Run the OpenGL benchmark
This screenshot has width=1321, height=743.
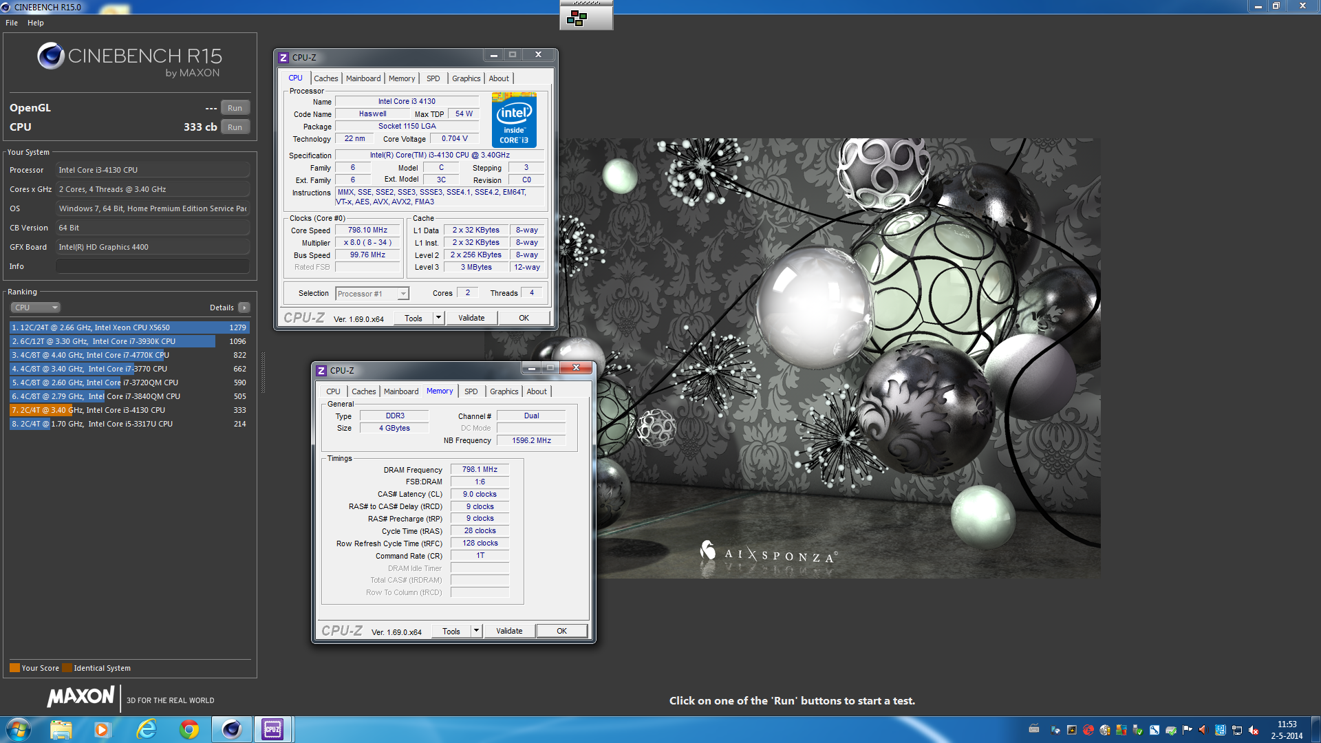235,108
